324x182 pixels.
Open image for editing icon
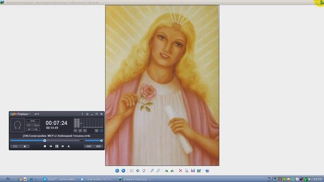click(199, 171)
